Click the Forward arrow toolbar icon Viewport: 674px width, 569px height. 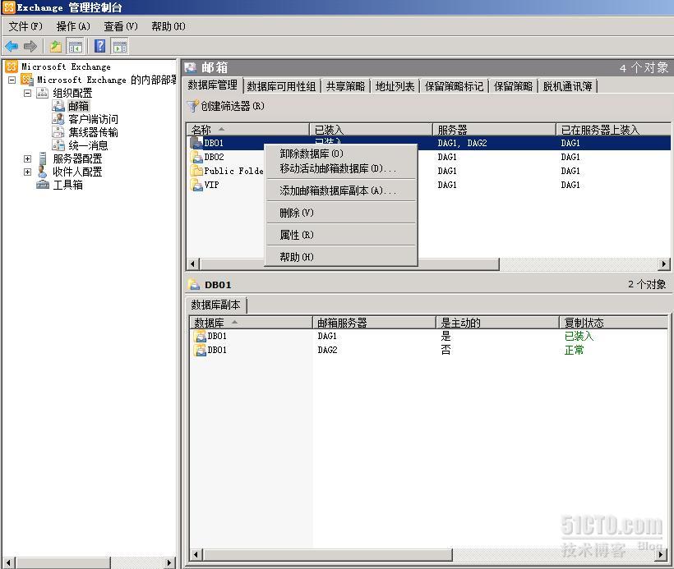coord(30,46)
